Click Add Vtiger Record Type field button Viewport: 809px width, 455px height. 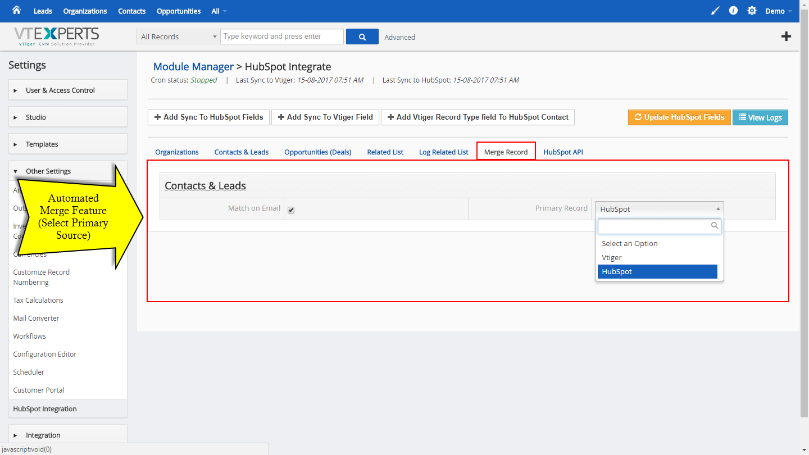pos(478,117)
